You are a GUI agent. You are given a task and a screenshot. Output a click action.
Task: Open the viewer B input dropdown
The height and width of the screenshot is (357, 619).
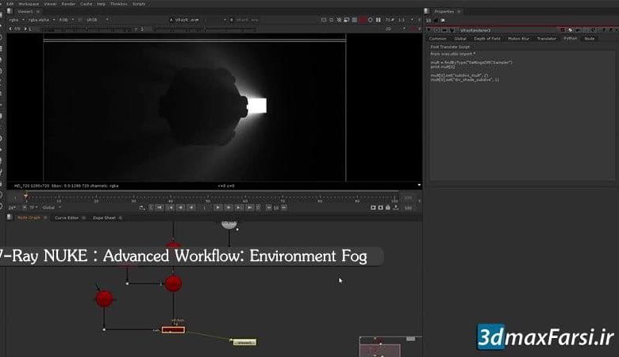[x=244, y=20]
